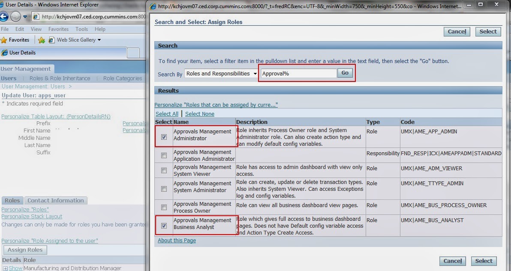Click the Back navigation arrow
This screenshot has width=511, height=271.
coord(4,17)
